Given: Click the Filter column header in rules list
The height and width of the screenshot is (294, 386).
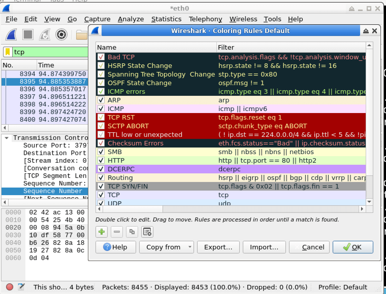Looking at the screenshot, I should pyautogui.click(x=291, y=47).
